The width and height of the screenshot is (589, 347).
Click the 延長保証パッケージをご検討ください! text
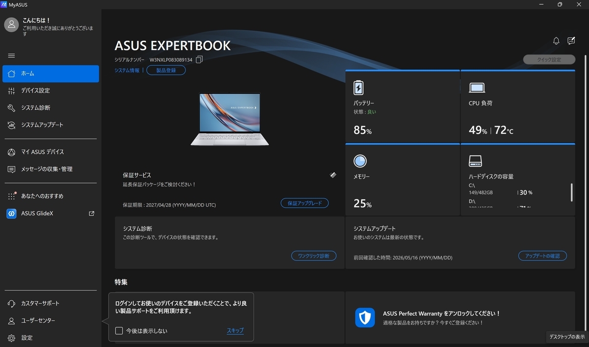[x=160, y=185]
